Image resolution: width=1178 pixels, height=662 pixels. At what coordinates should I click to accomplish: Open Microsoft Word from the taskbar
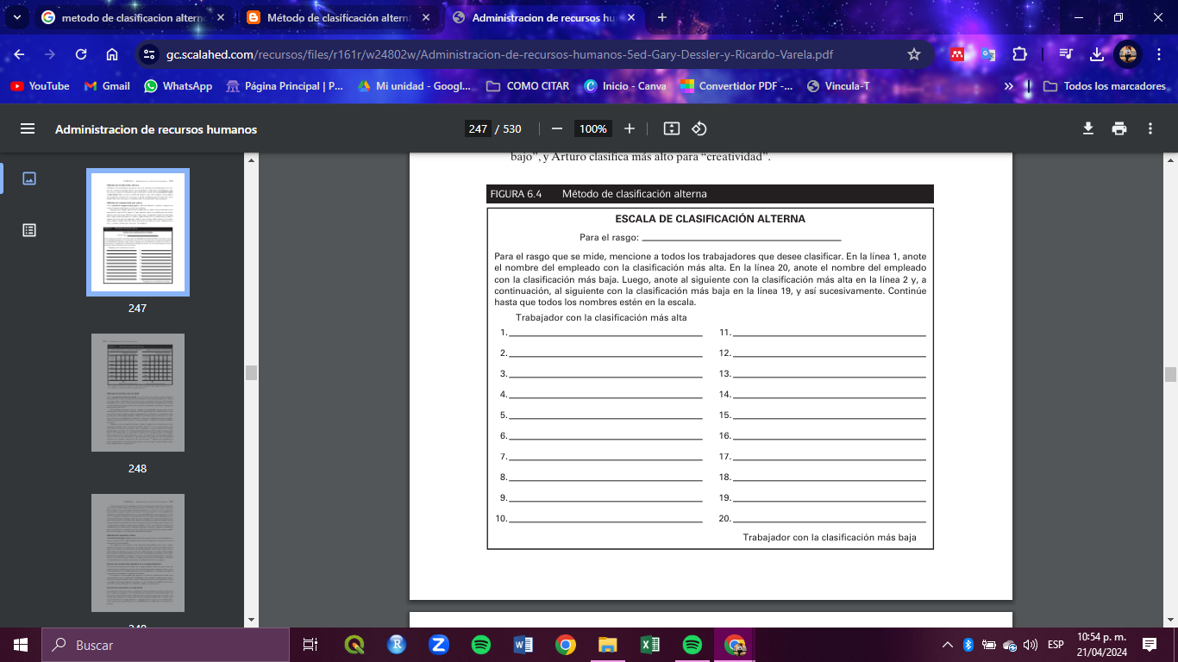[523, 645]
